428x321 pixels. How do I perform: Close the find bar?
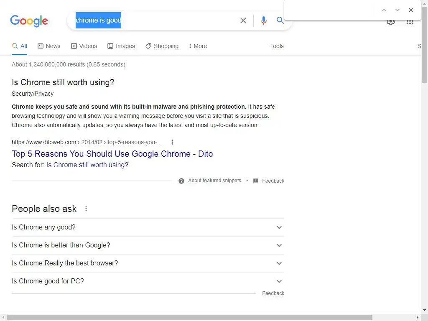tap(410, 10)
